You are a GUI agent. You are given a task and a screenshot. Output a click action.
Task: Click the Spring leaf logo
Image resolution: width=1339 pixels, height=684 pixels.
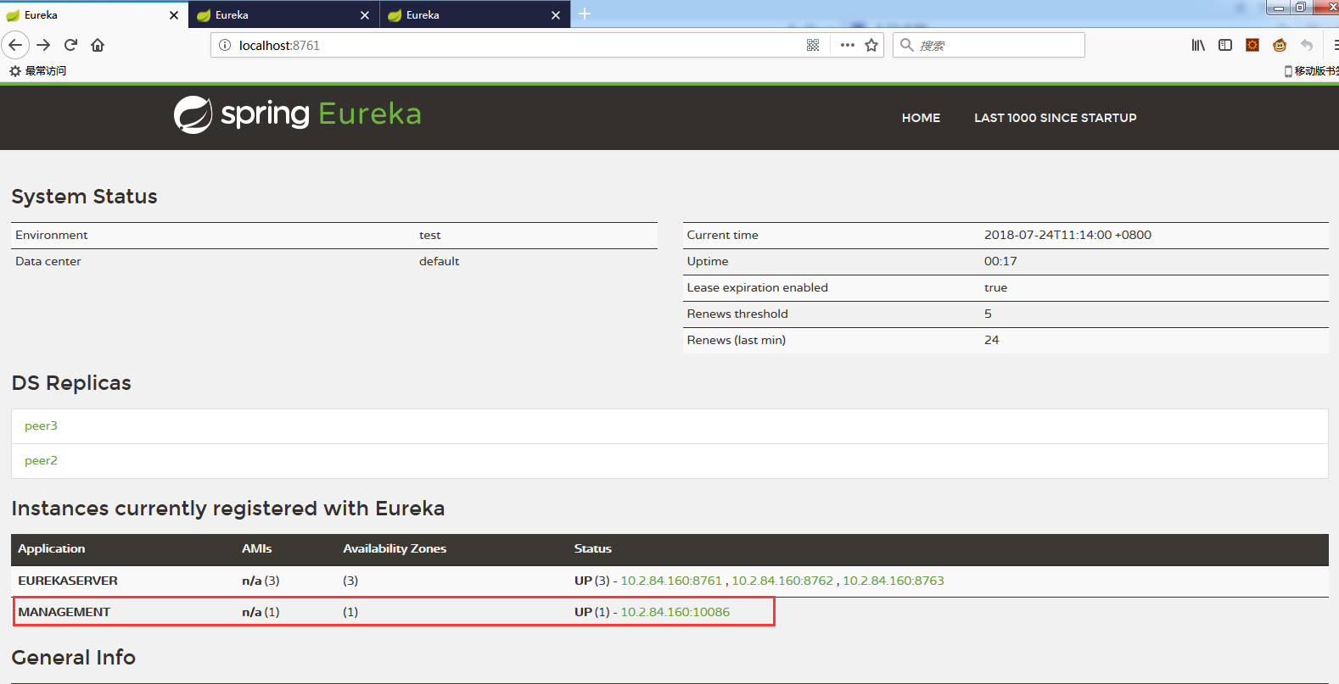[193, 114]
